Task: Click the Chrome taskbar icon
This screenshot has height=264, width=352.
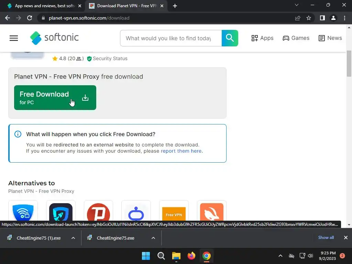Action: click(x=207, y=256)
